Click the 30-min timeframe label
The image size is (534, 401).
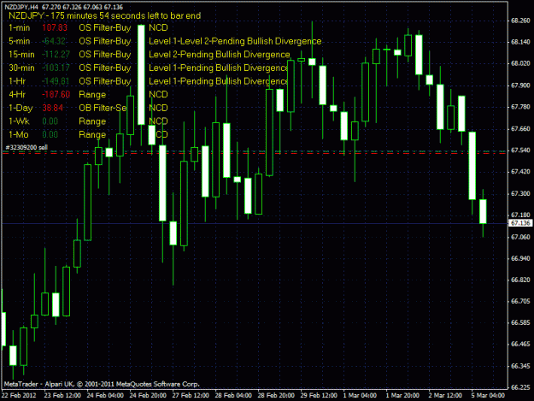tap(22, 68)
